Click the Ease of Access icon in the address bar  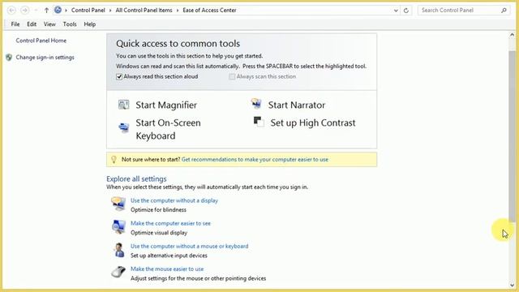tap(58, 10)
